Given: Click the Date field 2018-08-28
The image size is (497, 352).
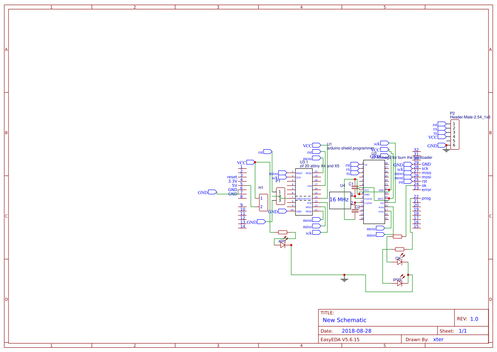Looking at the screenshot, I should pyautogui.click(x=357, y=330).
